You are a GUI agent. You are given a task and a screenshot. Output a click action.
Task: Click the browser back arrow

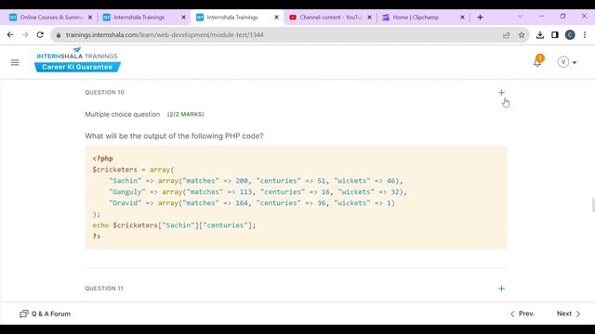click(x=10, y=35)
